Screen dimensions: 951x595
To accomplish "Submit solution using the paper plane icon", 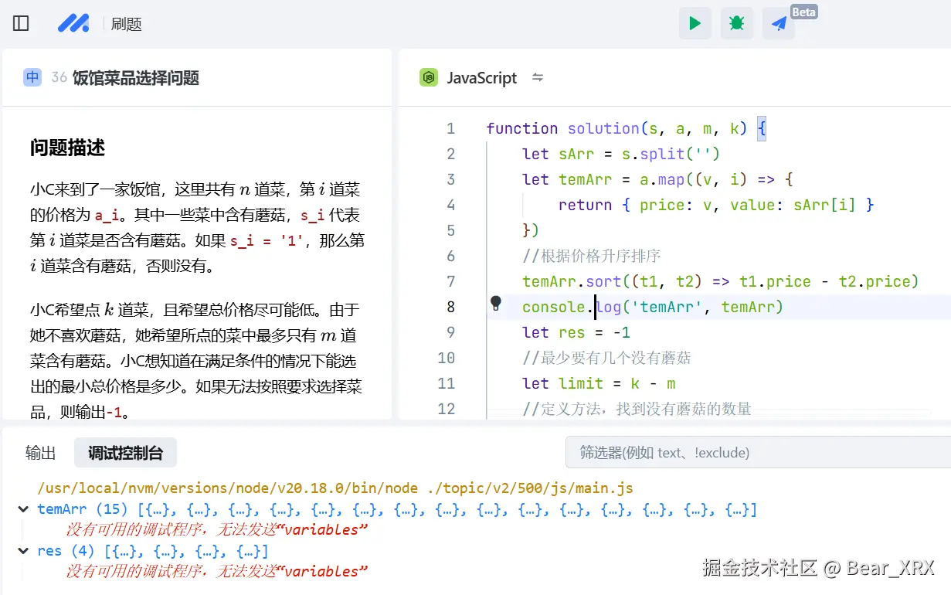I will click(x=778, y=23).
